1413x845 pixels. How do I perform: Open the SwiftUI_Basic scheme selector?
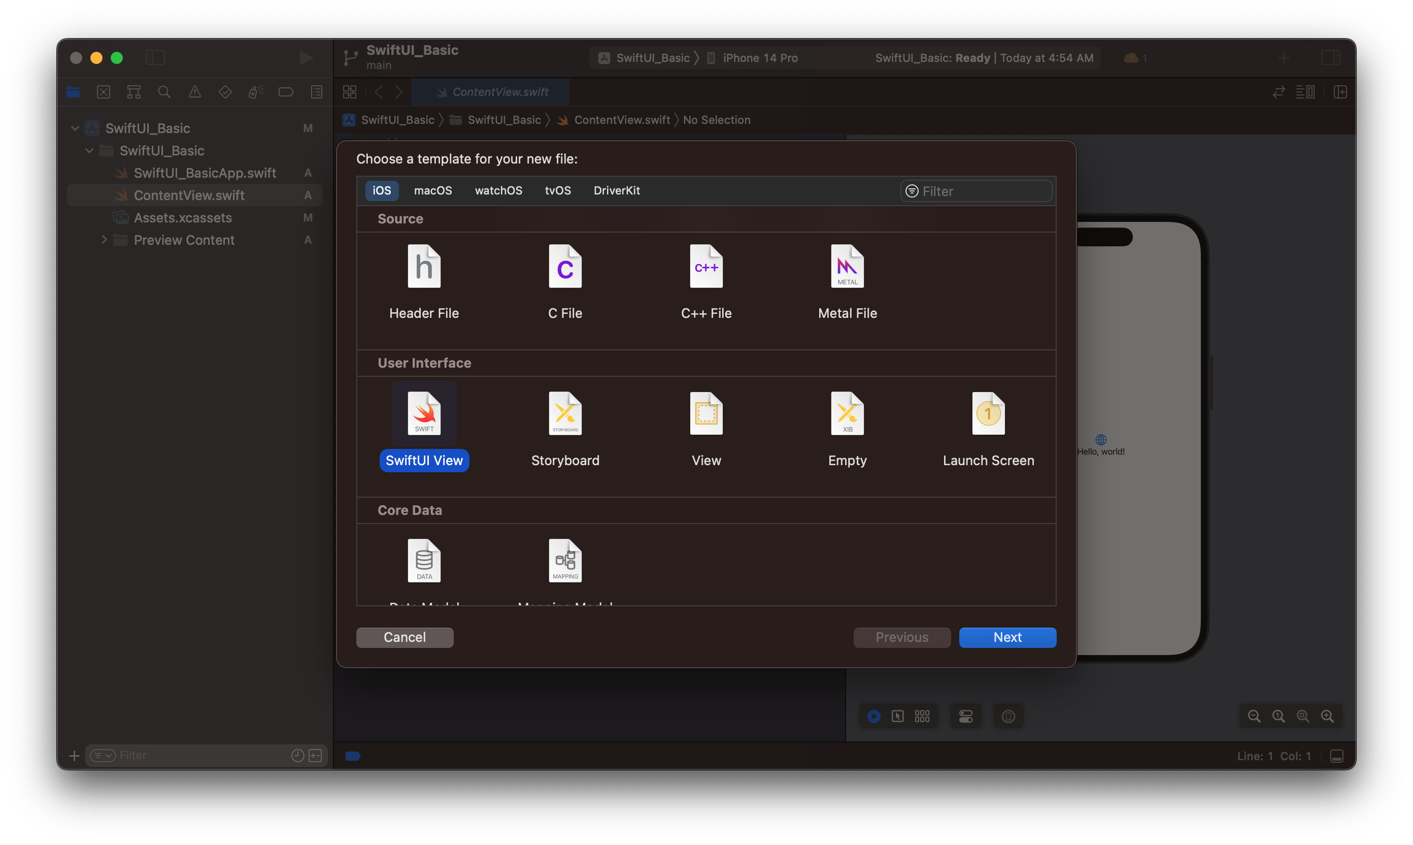click(x=644, y=57)
